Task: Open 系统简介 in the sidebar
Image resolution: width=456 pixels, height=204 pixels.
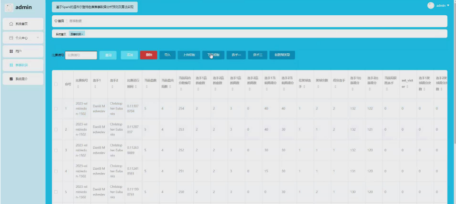Action: click(x=23, y=79)
